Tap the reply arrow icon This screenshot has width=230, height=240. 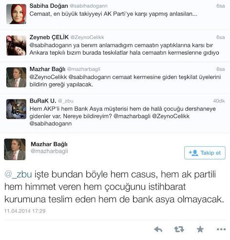(x=158, y=229)
